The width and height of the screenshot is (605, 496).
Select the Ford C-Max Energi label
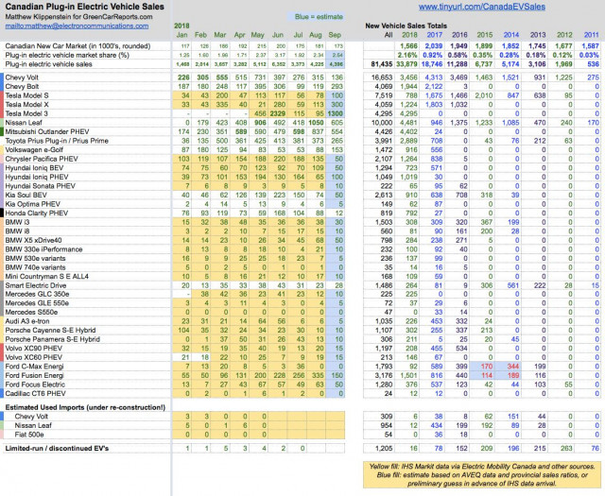coord(34,367)
